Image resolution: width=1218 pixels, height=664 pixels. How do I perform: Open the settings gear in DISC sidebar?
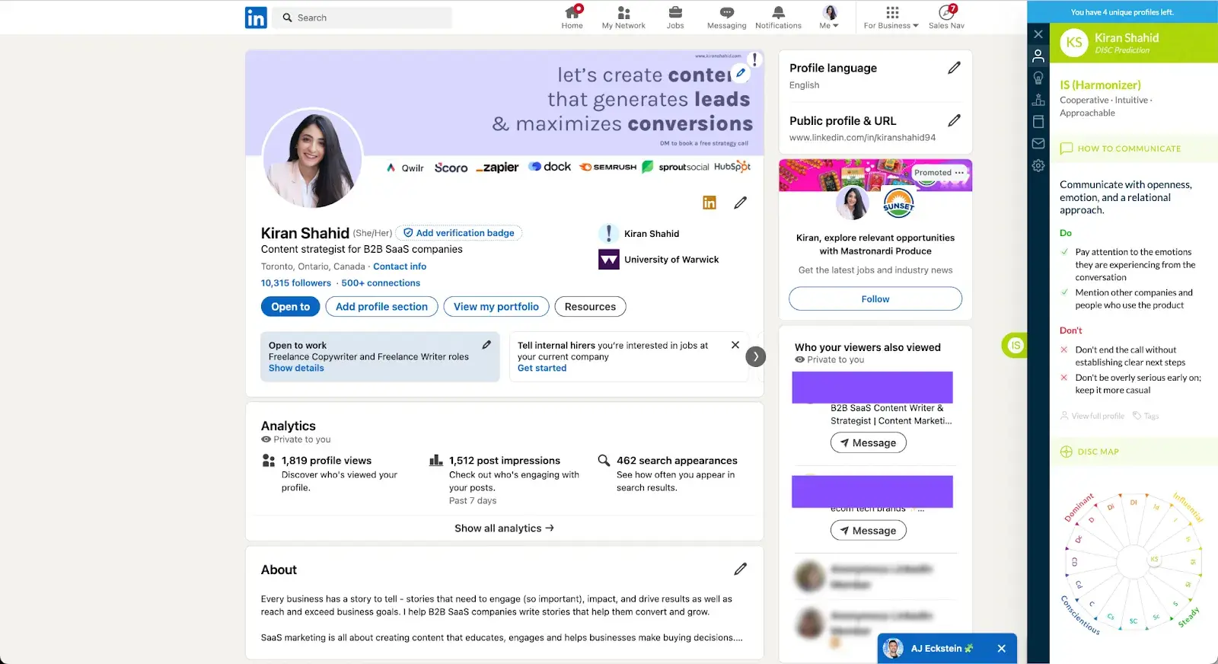(1038, 165)
